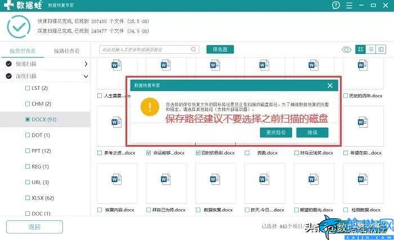The width and height of the screenshot is (394, 240).
Task: Click the scan-complete checkmark circle
Action: (19, 26)
